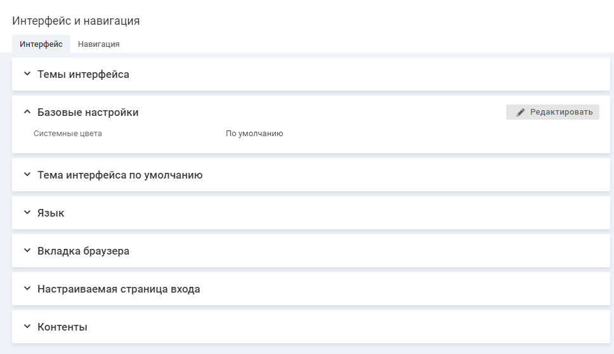Click the Базовые настройки section title
The height and width of the screenshot is (354, 614).
88,112
